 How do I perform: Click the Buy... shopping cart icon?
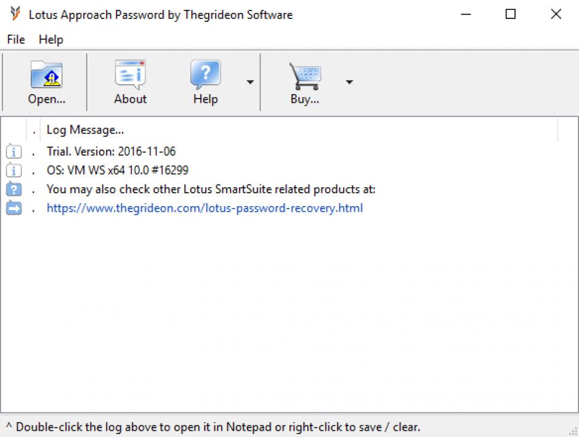pyautogui.click(x=305, y=76)
